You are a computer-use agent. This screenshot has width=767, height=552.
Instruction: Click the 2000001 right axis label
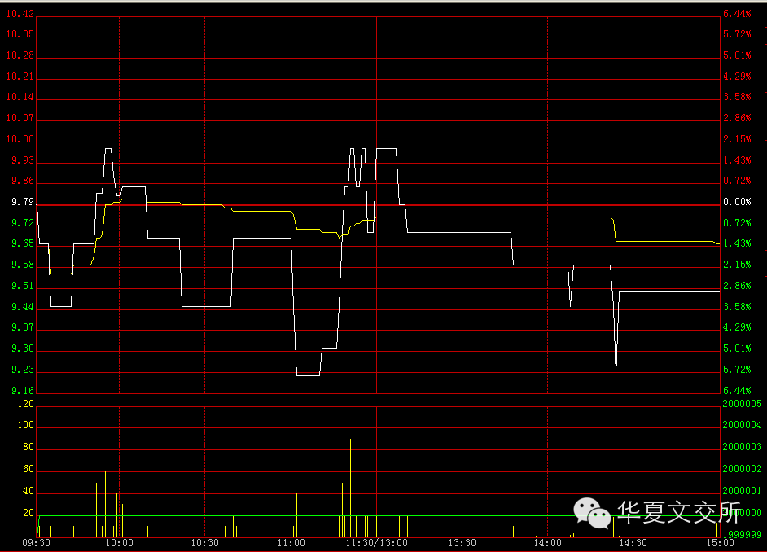[742, 491]
